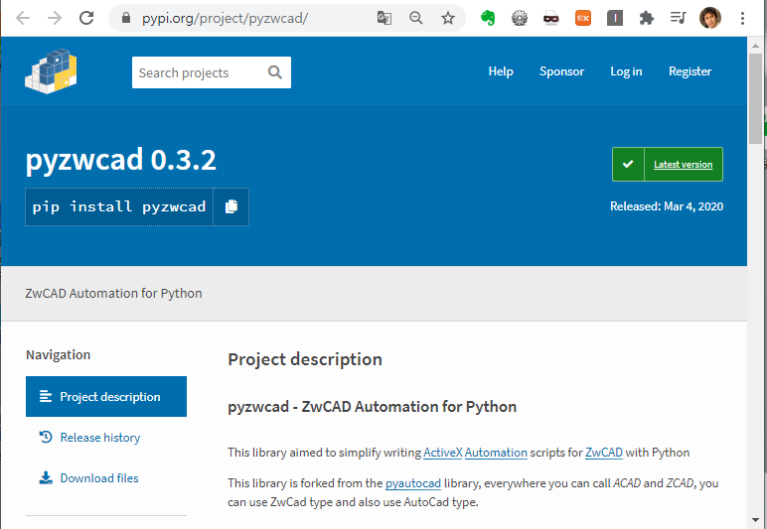The width and height of the screenshot is (767, 529).
Task: Click the scrollbar down arrow
Action: coord(755,519)
